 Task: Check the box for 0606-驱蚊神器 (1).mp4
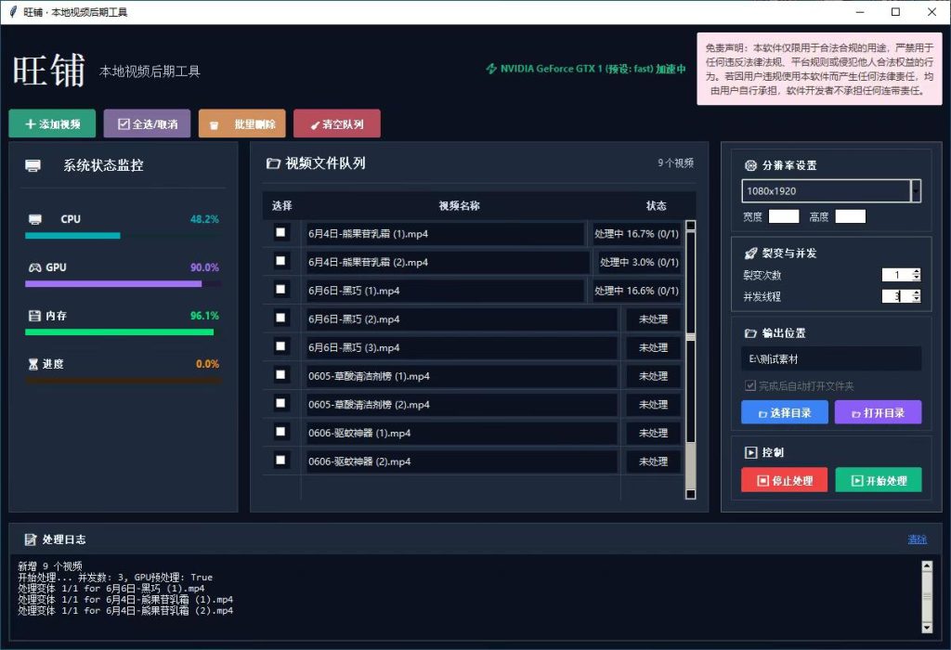pyautogui.click(x=280, y=432)
